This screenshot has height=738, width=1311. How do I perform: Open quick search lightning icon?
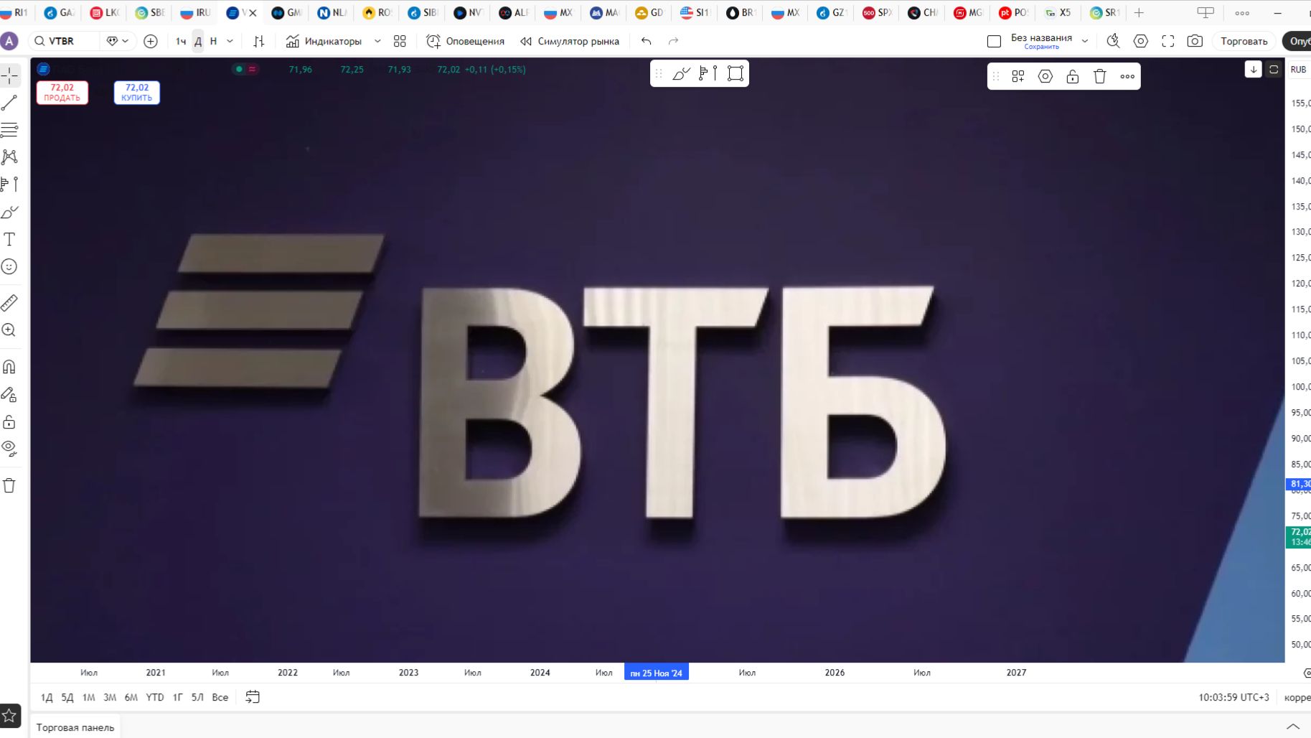[1113, 41]
